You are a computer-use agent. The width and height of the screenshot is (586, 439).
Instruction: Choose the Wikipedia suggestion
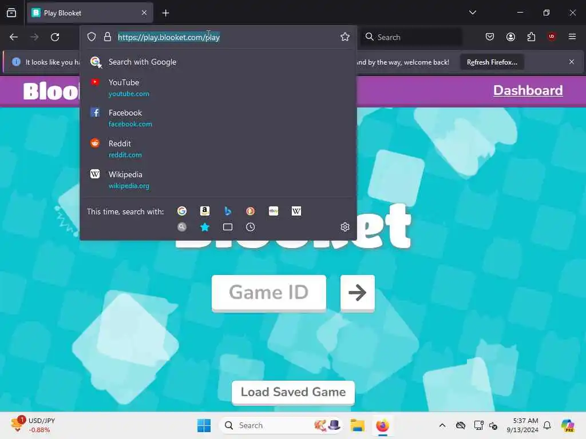[x=218, y=179]
